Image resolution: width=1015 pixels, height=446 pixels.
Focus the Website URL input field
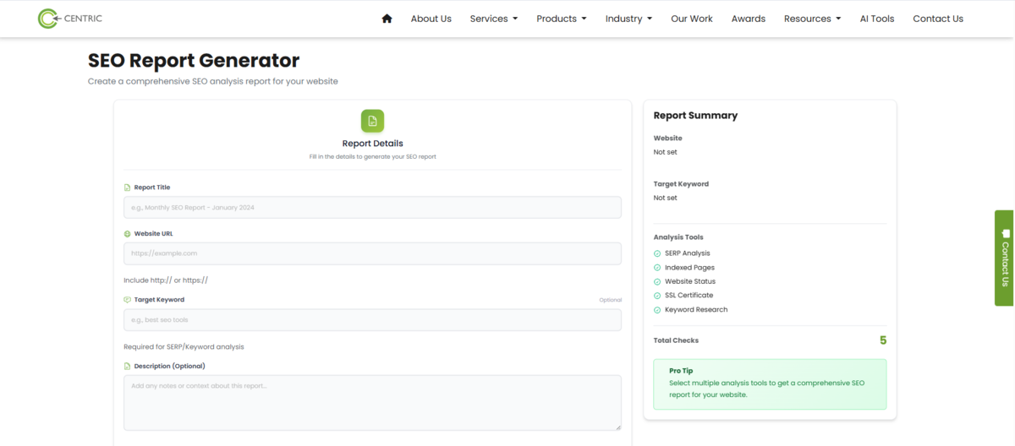coord(372,253)
